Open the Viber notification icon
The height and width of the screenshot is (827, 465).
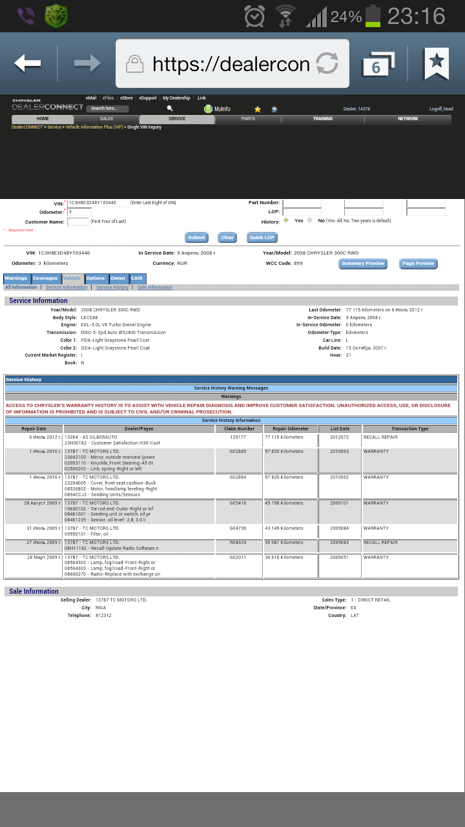[x=26, y=16]
